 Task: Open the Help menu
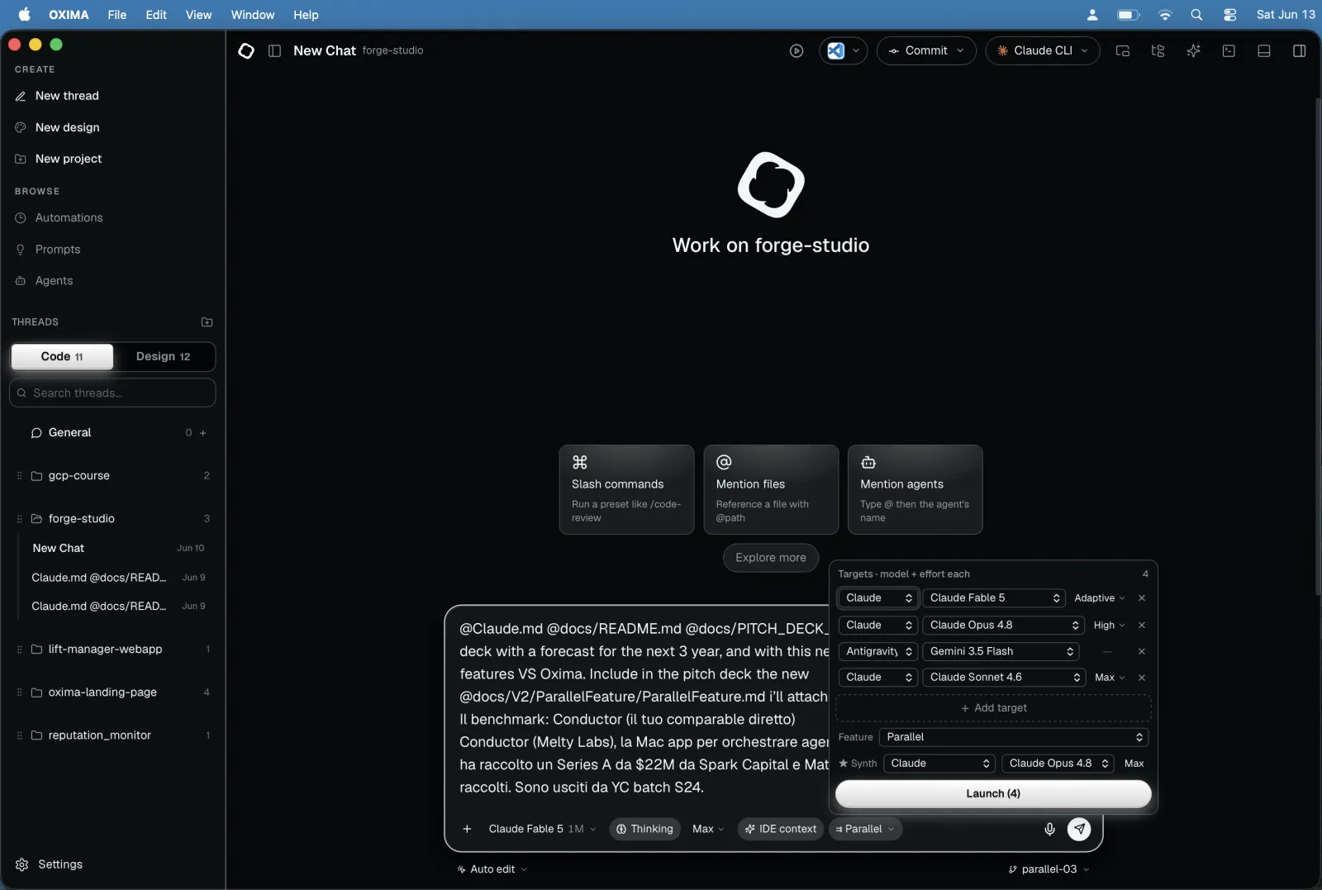tap(306, 15)
